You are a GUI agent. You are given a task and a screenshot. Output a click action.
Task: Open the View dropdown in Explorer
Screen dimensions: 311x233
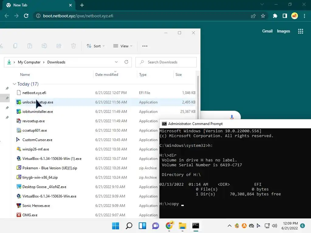pyautogui.click(x=123, y=46)
